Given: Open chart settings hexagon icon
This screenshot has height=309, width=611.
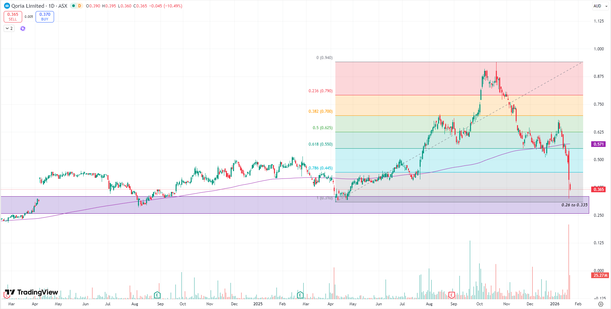Looking at the screenshot, I should point(601,304).
